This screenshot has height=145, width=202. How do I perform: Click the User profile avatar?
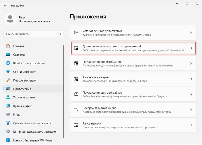(11, 19)
